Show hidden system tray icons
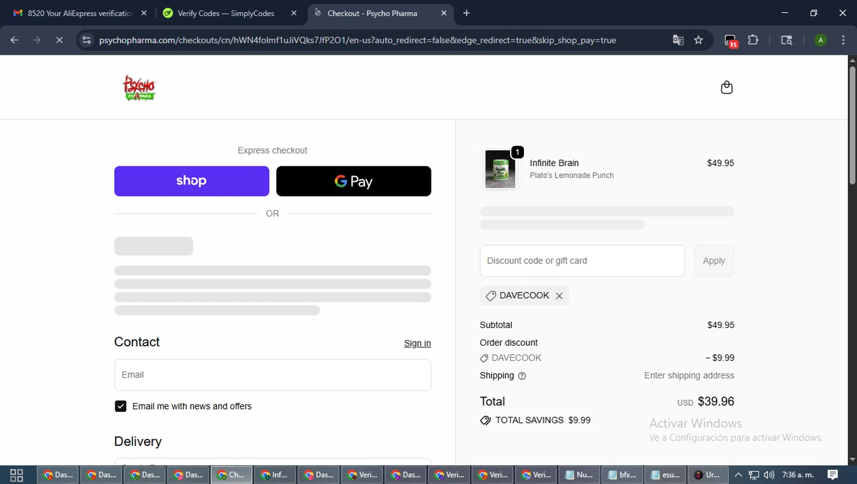857x484 pixels. pos(738,475)
